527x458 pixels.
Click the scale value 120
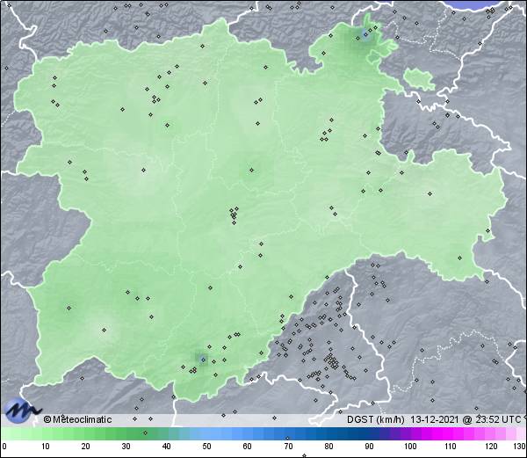pos(491,447)
